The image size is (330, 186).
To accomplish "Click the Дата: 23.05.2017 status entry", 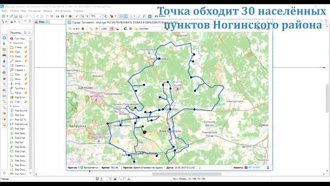I will 180,167.
